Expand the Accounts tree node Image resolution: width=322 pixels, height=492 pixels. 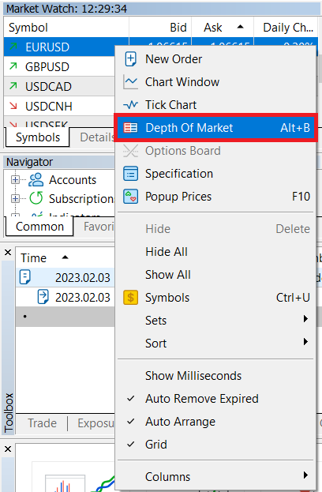15,180
